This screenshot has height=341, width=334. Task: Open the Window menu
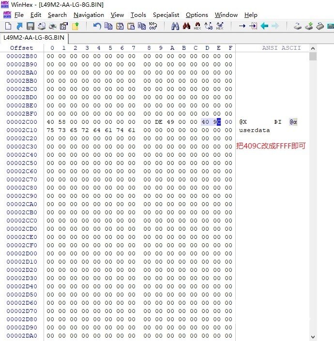click(226, 15)
